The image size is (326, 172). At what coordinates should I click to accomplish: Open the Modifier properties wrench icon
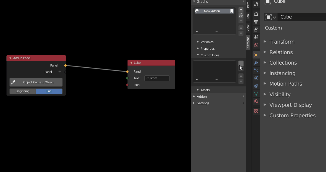tap(256, 63)
